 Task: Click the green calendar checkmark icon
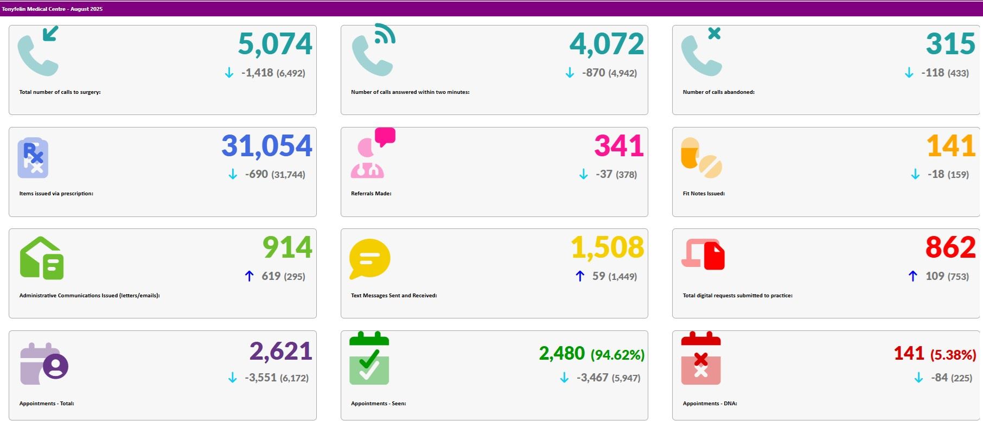[369, 359]
